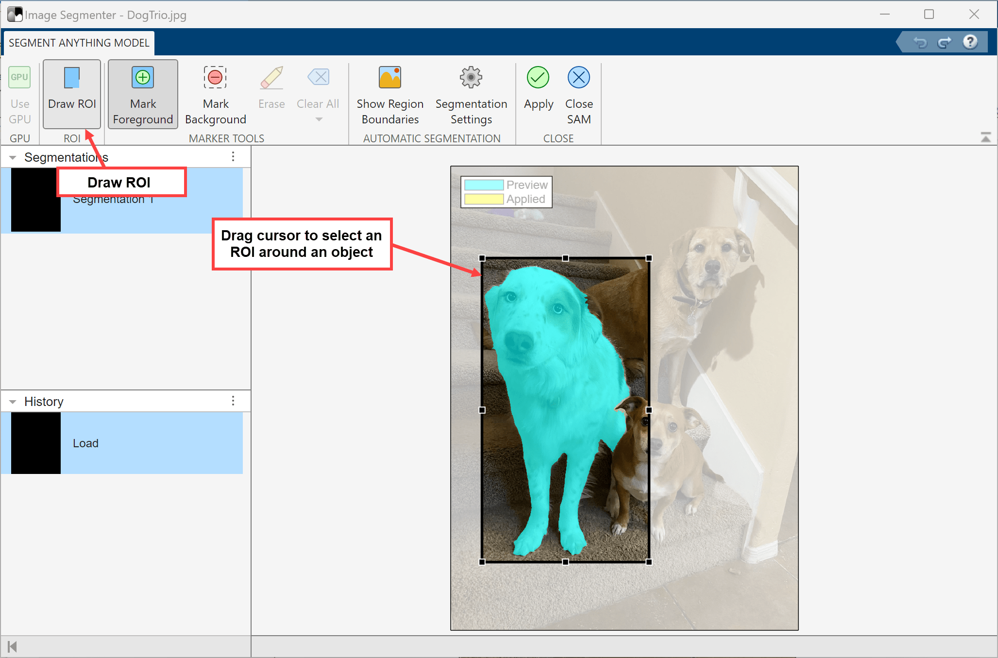This screenshot has width=998, height=658.
Task: Collapse the toolstrip with the up-arrow button
Action: click(x=985, y=138)
